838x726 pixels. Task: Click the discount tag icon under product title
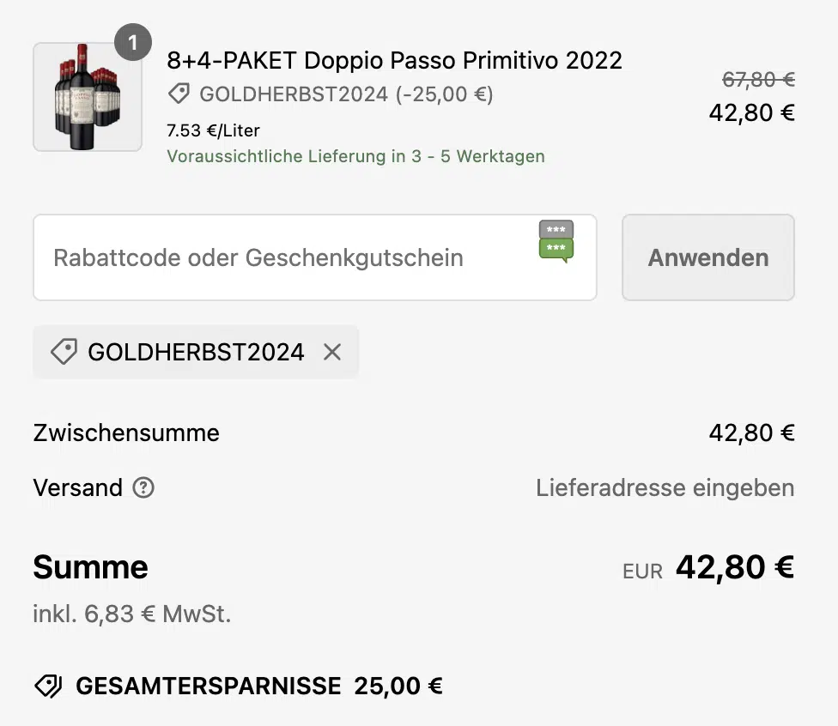point(179,94)
